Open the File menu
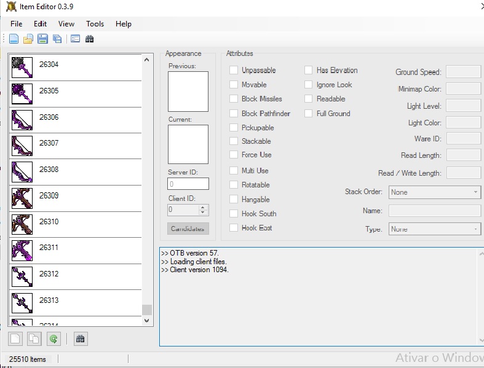Viewport: 484px width, 368px height. [17, 24]
